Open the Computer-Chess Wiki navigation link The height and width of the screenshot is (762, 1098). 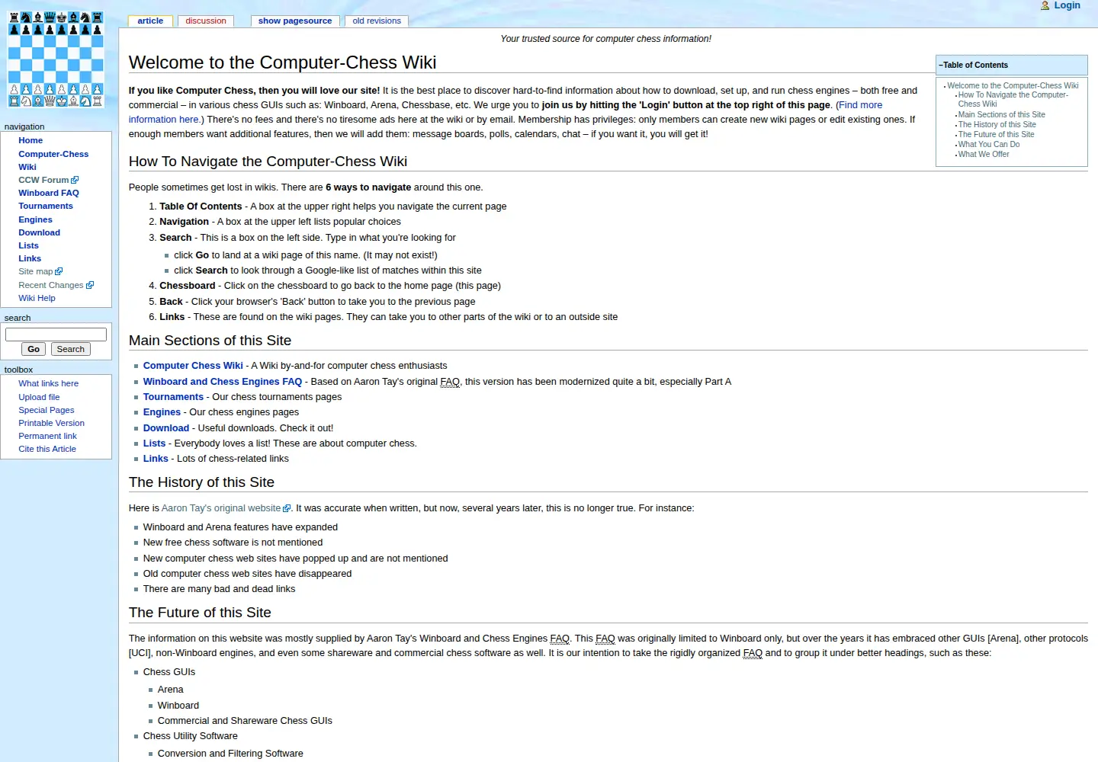click(x=53, y=161)
